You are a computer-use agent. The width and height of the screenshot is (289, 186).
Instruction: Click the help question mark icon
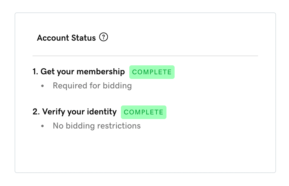point(104,37)
